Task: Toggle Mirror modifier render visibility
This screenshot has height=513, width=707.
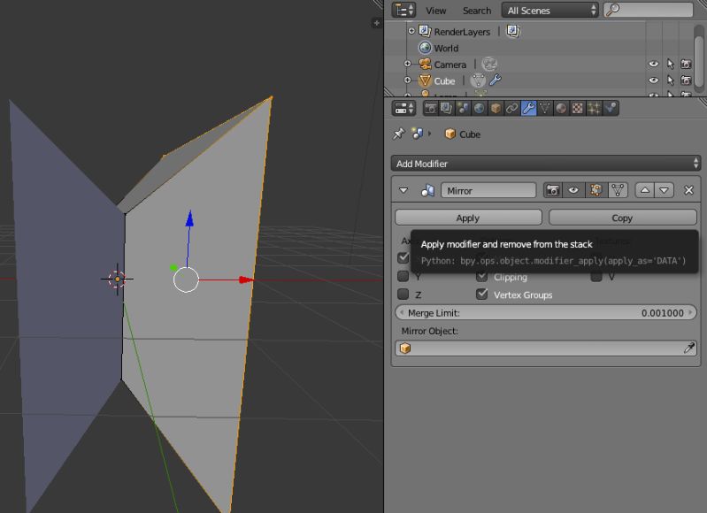Action: pyautogui.click(x=552, y=190)
